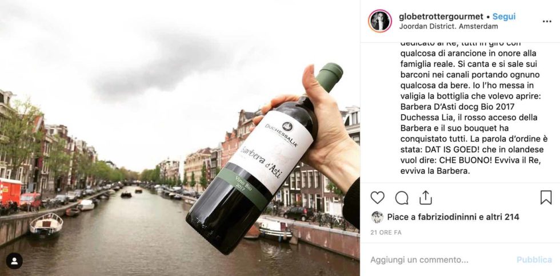Open globetrottergourmet profile avatar

click(x=379, y=21)
